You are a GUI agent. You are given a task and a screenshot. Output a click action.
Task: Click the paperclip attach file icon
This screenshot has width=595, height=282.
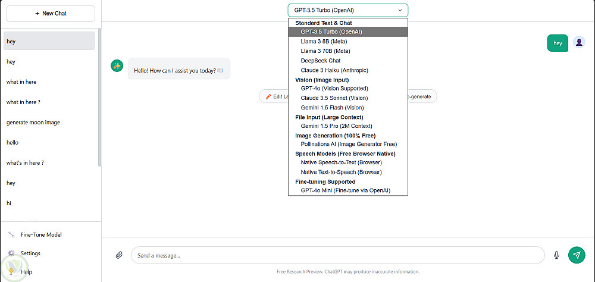pos(119,255)
